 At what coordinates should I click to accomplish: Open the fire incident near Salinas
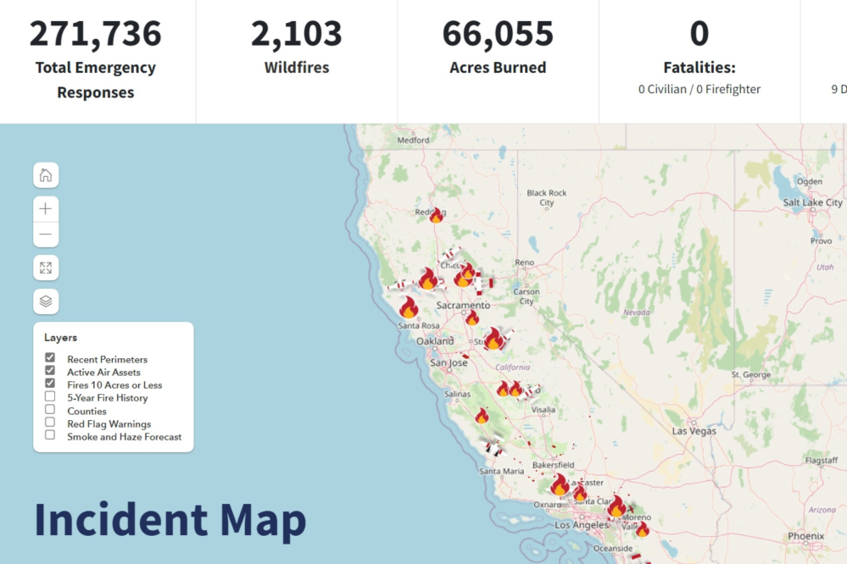(x=482, y=416)
